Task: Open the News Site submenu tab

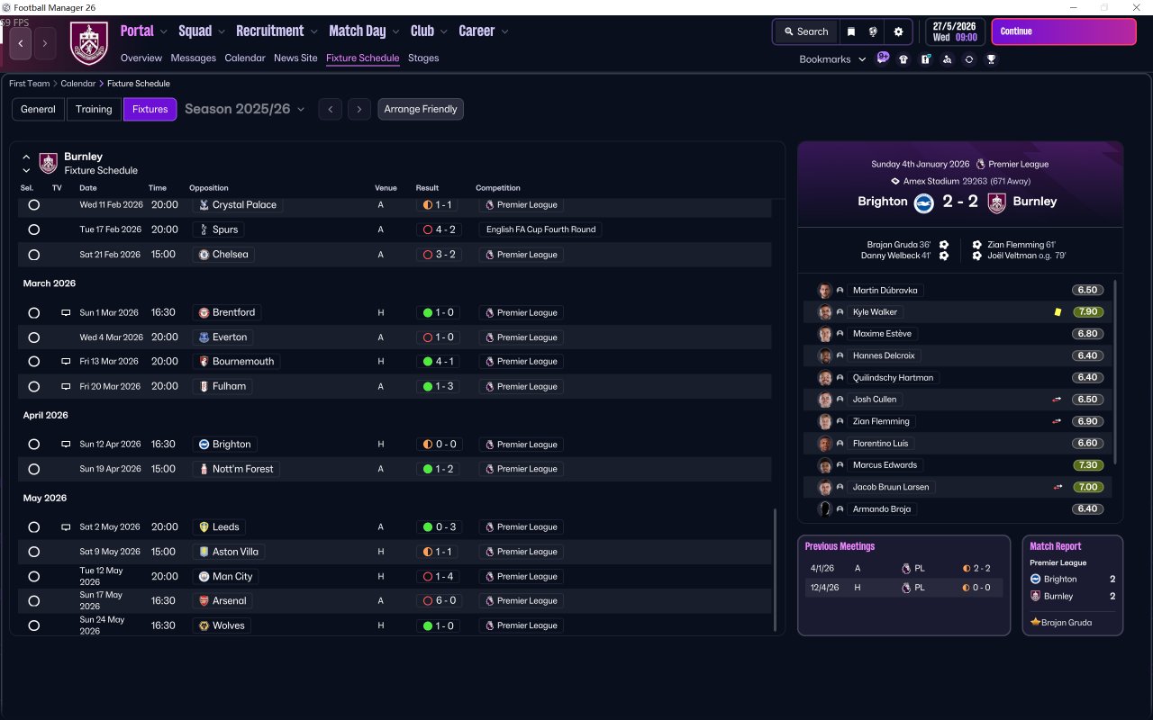Action: 295,58
